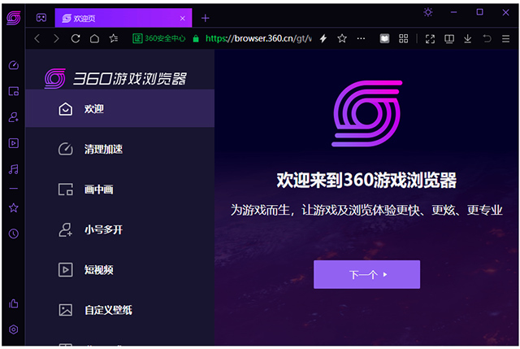This screenshot has width=520, height=349.
Task: Open the extensions grid icon
Action: tap(403, 38)
